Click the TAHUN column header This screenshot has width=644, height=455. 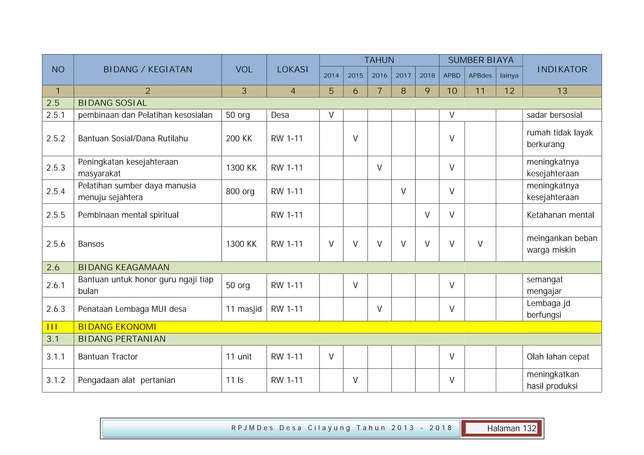[x=379, y=60]
